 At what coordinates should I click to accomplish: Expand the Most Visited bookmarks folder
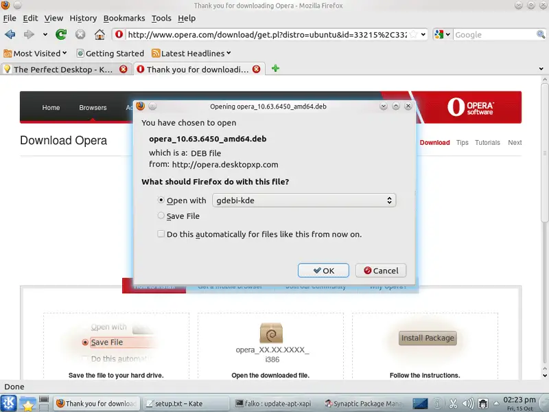click(35, 54)
